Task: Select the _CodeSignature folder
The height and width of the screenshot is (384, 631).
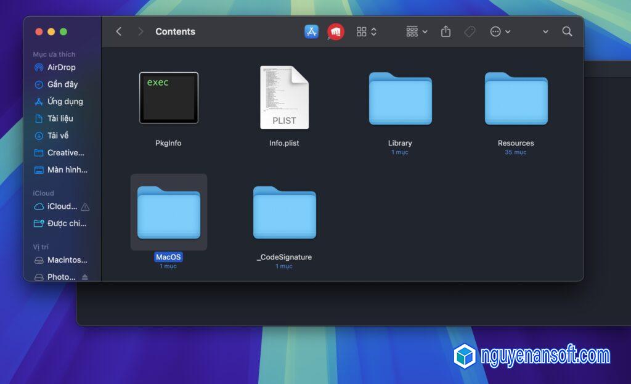Action: [x=284, y=213]
